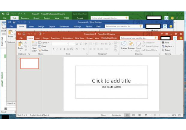Increase font size in PowerPoint
This screenshot has width=186, height=130.
pyautogui.click(x=77, y=44)
